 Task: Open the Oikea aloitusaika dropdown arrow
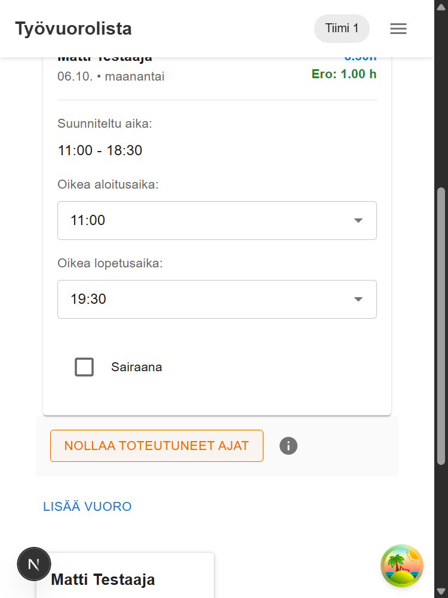(357, 220)
